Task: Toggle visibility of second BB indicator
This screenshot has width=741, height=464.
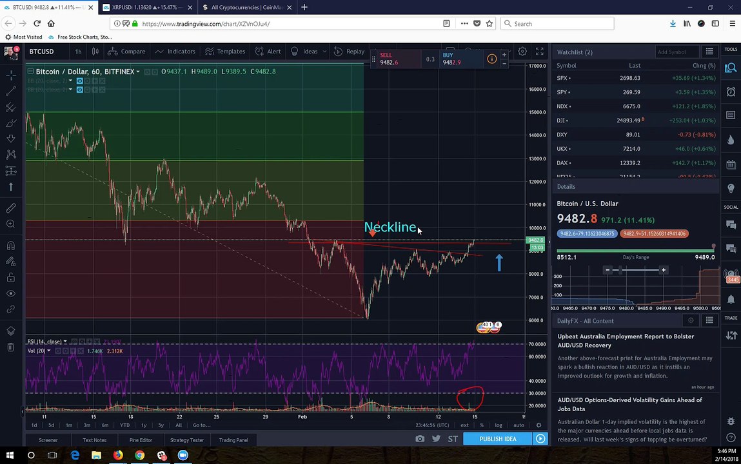Action: (79, 89)
